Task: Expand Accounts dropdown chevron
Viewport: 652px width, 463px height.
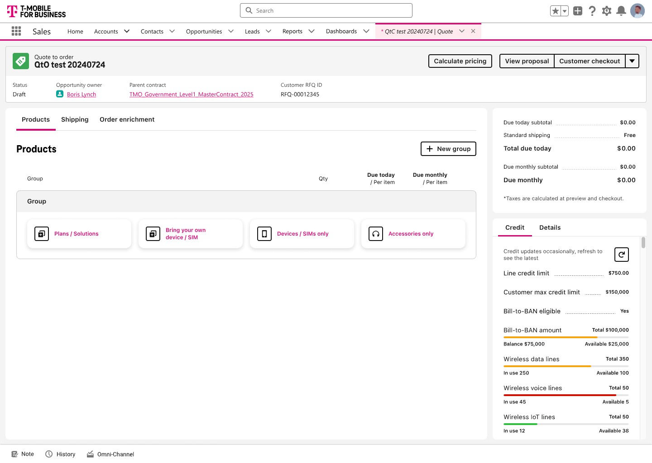Action: click(127, 31)
